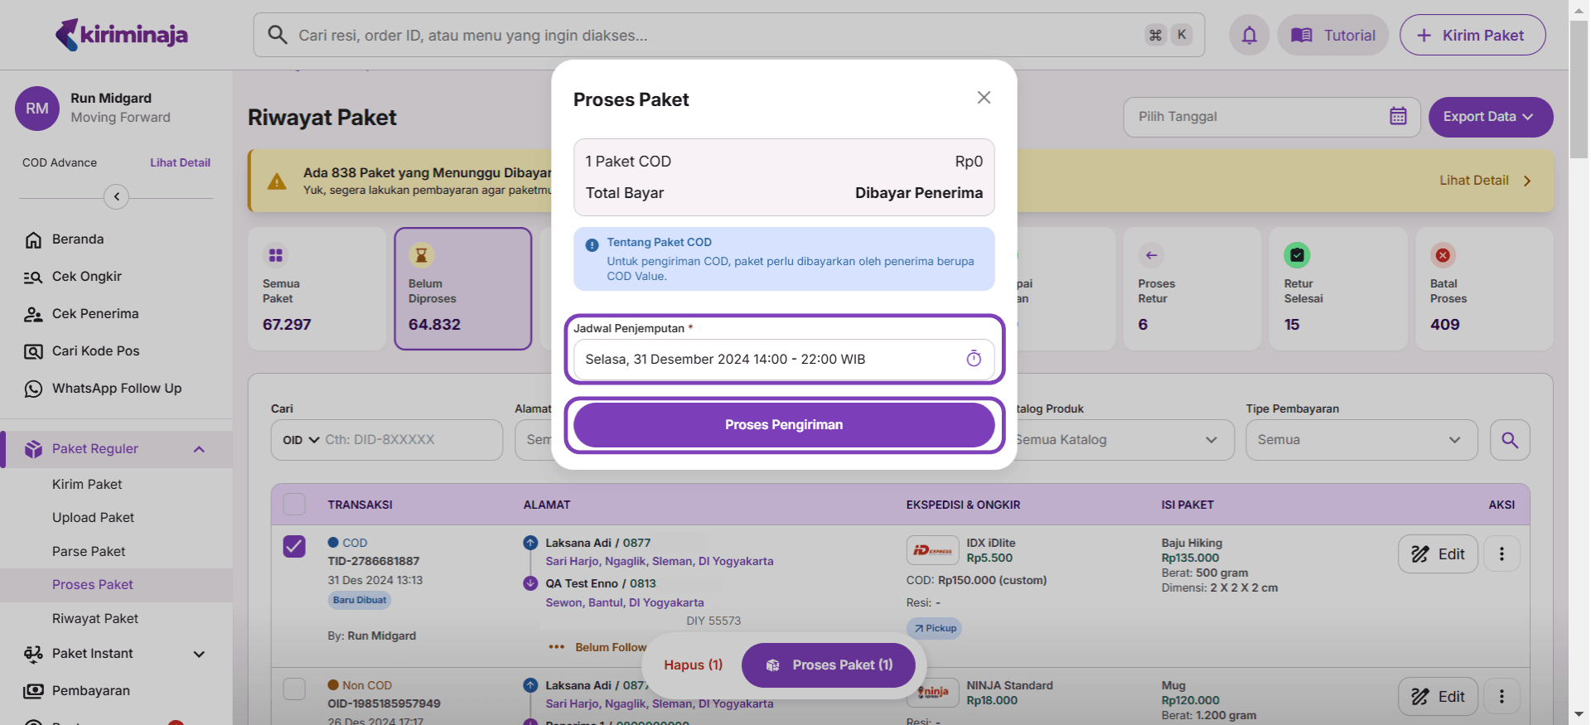The height and width of the screenshot is (725, 1591).
Task: Close the Proses Paket dialog
Action: click(x=984, y=98)
